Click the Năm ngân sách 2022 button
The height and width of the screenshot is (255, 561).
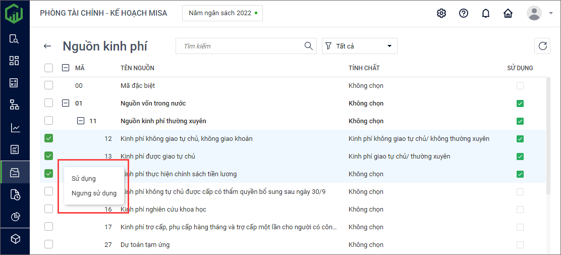coord(222,13)
